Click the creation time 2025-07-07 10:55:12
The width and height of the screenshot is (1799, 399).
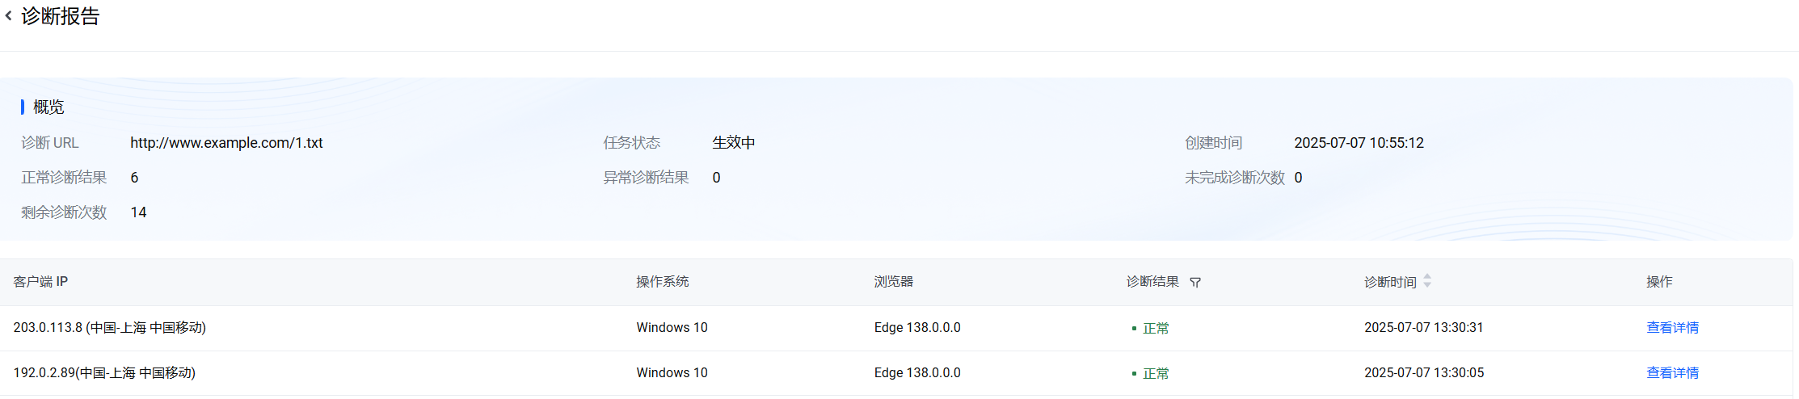click(1359, 143)
